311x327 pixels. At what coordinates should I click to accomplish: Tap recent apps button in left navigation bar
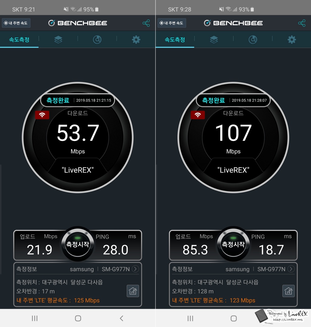[35, 318]
